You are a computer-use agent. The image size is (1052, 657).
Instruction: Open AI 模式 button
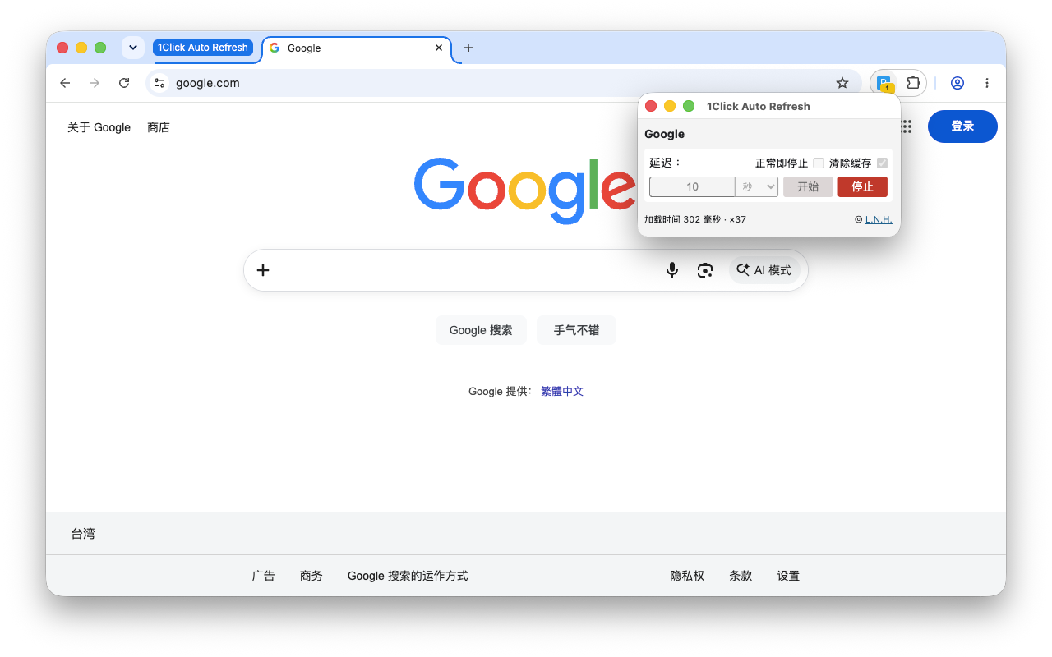[764, 270]
